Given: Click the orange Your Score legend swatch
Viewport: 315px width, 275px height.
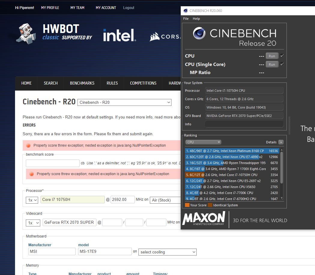Looking at the screenshot, I should point(187,205).
